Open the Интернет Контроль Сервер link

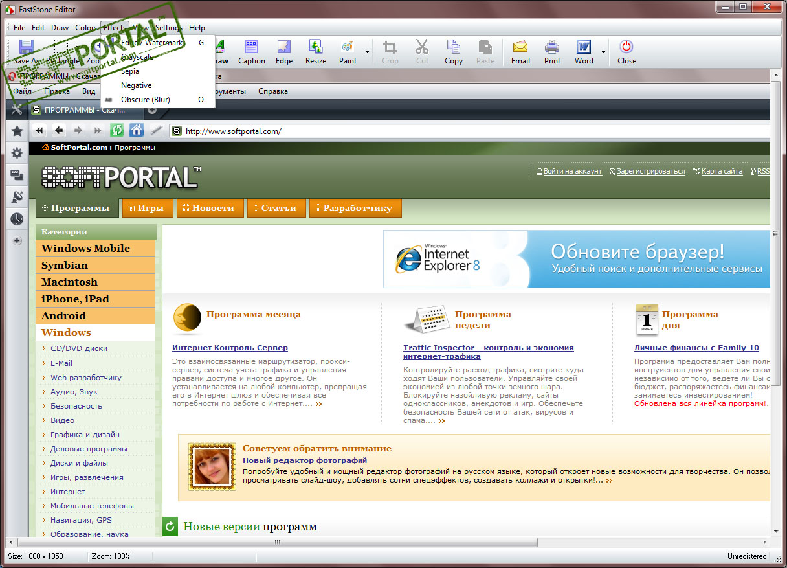230,348
